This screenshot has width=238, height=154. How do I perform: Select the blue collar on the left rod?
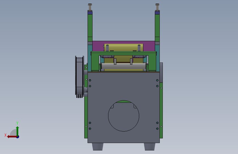click(90, 13)
